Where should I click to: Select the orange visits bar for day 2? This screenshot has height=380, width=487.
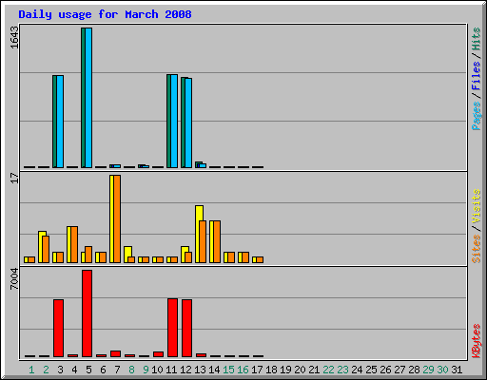pos(46,249)
